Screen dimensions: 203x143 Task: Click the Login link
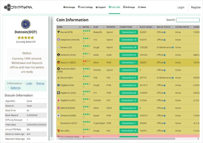pos(181,7)
